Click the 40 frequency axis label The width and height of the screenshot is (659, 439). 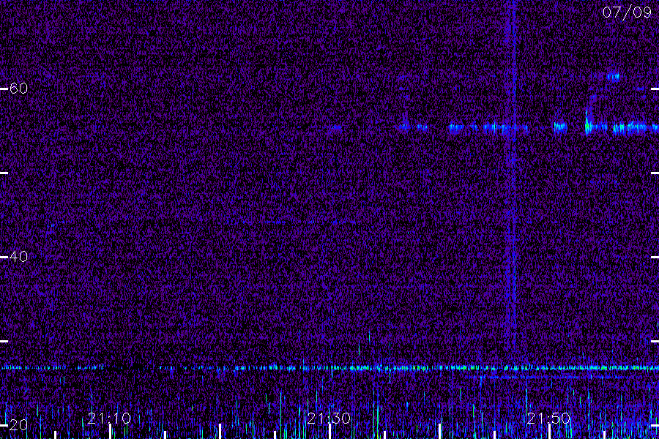click(18, 256)
